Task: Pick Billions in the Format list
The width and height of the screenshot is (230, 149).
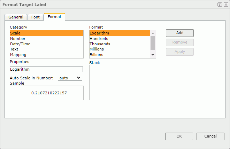Action: click(96, 55)
